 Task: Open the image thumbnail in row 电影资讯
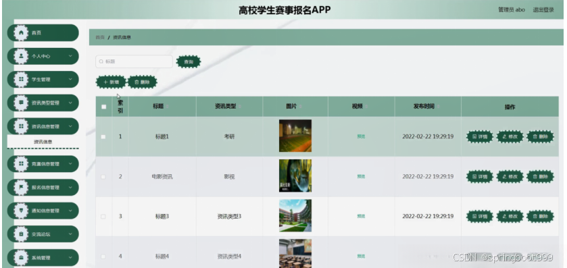click(295, 176)
